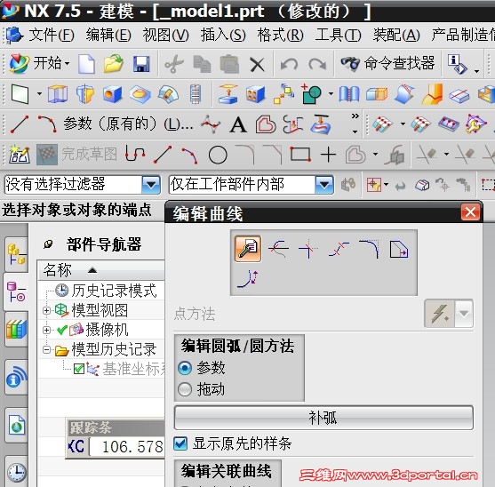Screen dimensions: 495x487
Task: Toggle the 基准坐标系 checkbox in tree
Action: (79, 369)
